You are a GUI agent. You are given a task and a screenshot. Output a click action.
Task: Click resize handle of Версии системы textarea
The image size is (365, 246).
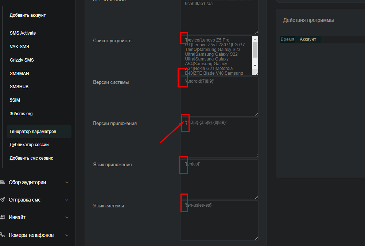[256, 114]
